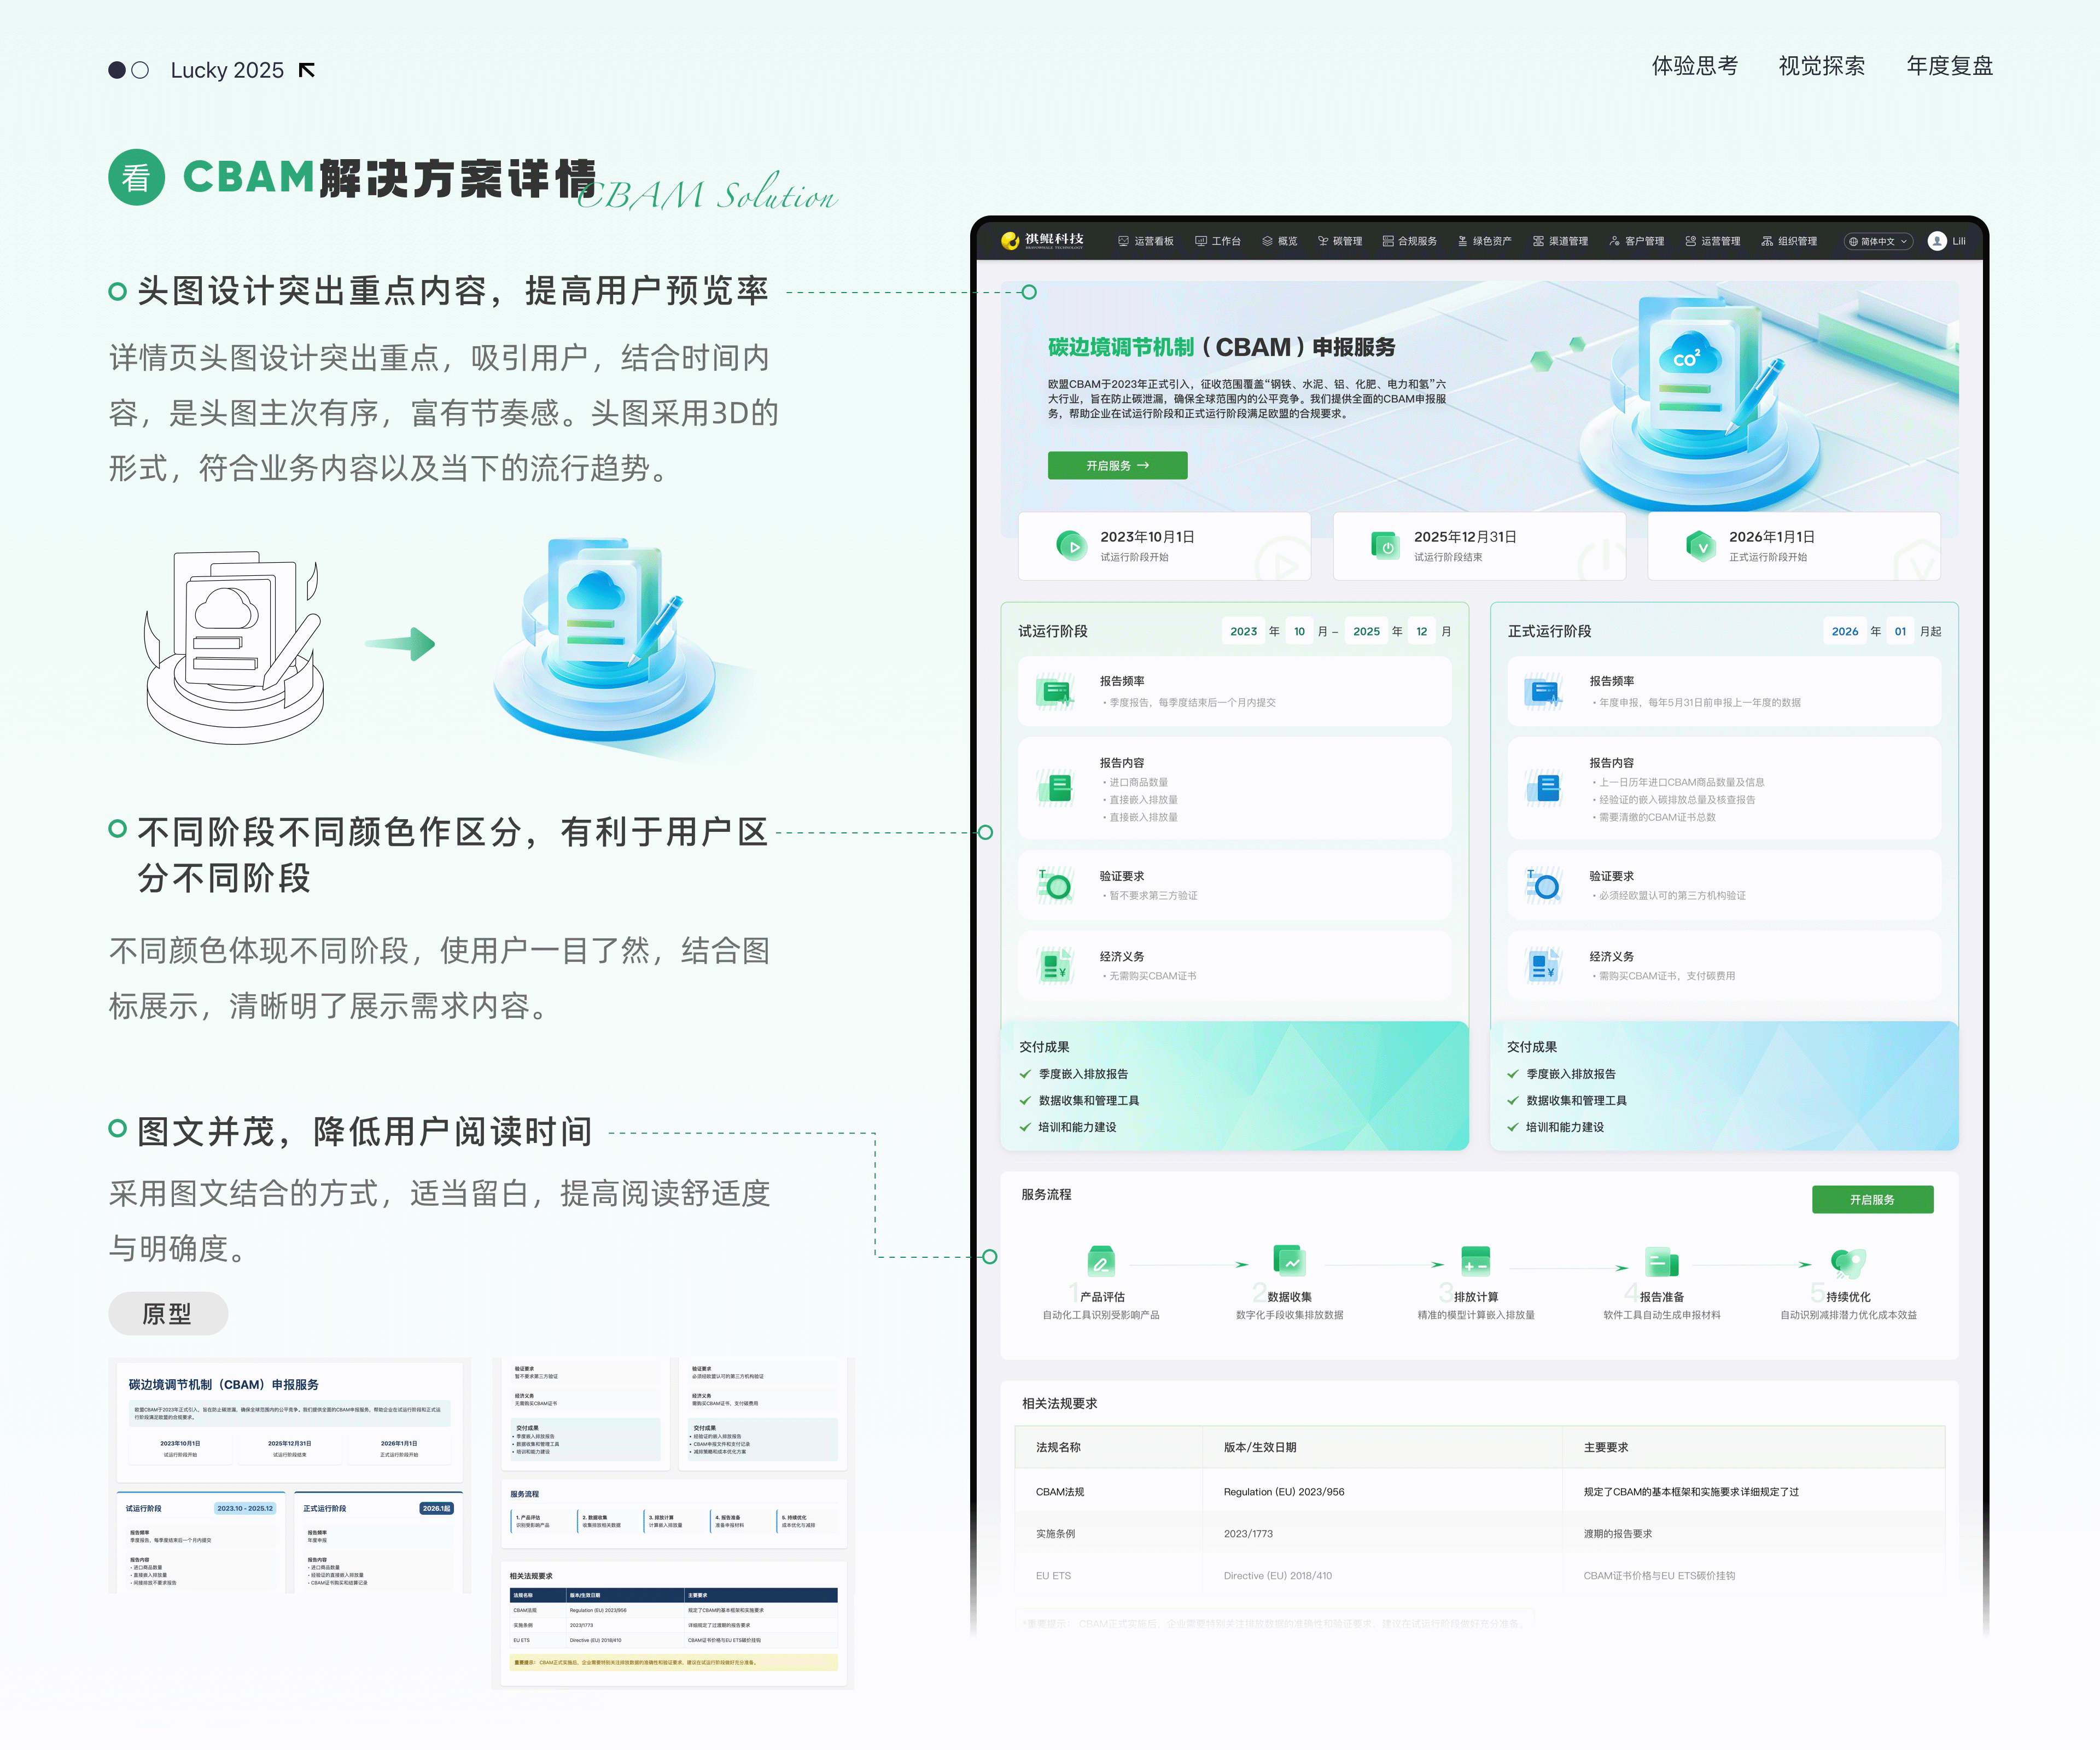The height and width of the screenshot is (1750, 2100).
Task: Select the 2023 year field in 试运行阶段
Action: point(1243,631)
